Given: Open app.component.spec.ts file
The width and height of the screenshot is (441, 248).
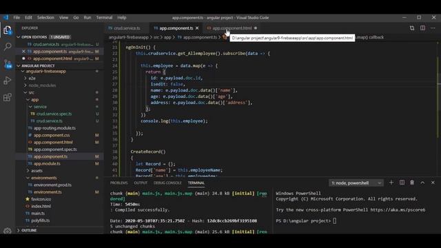Looking at the screenshot, I should (59, 149).
